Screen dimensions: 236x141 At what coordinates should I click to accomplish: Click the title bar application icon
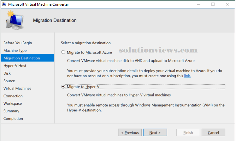pyautogui.click(x=4, y=4)
